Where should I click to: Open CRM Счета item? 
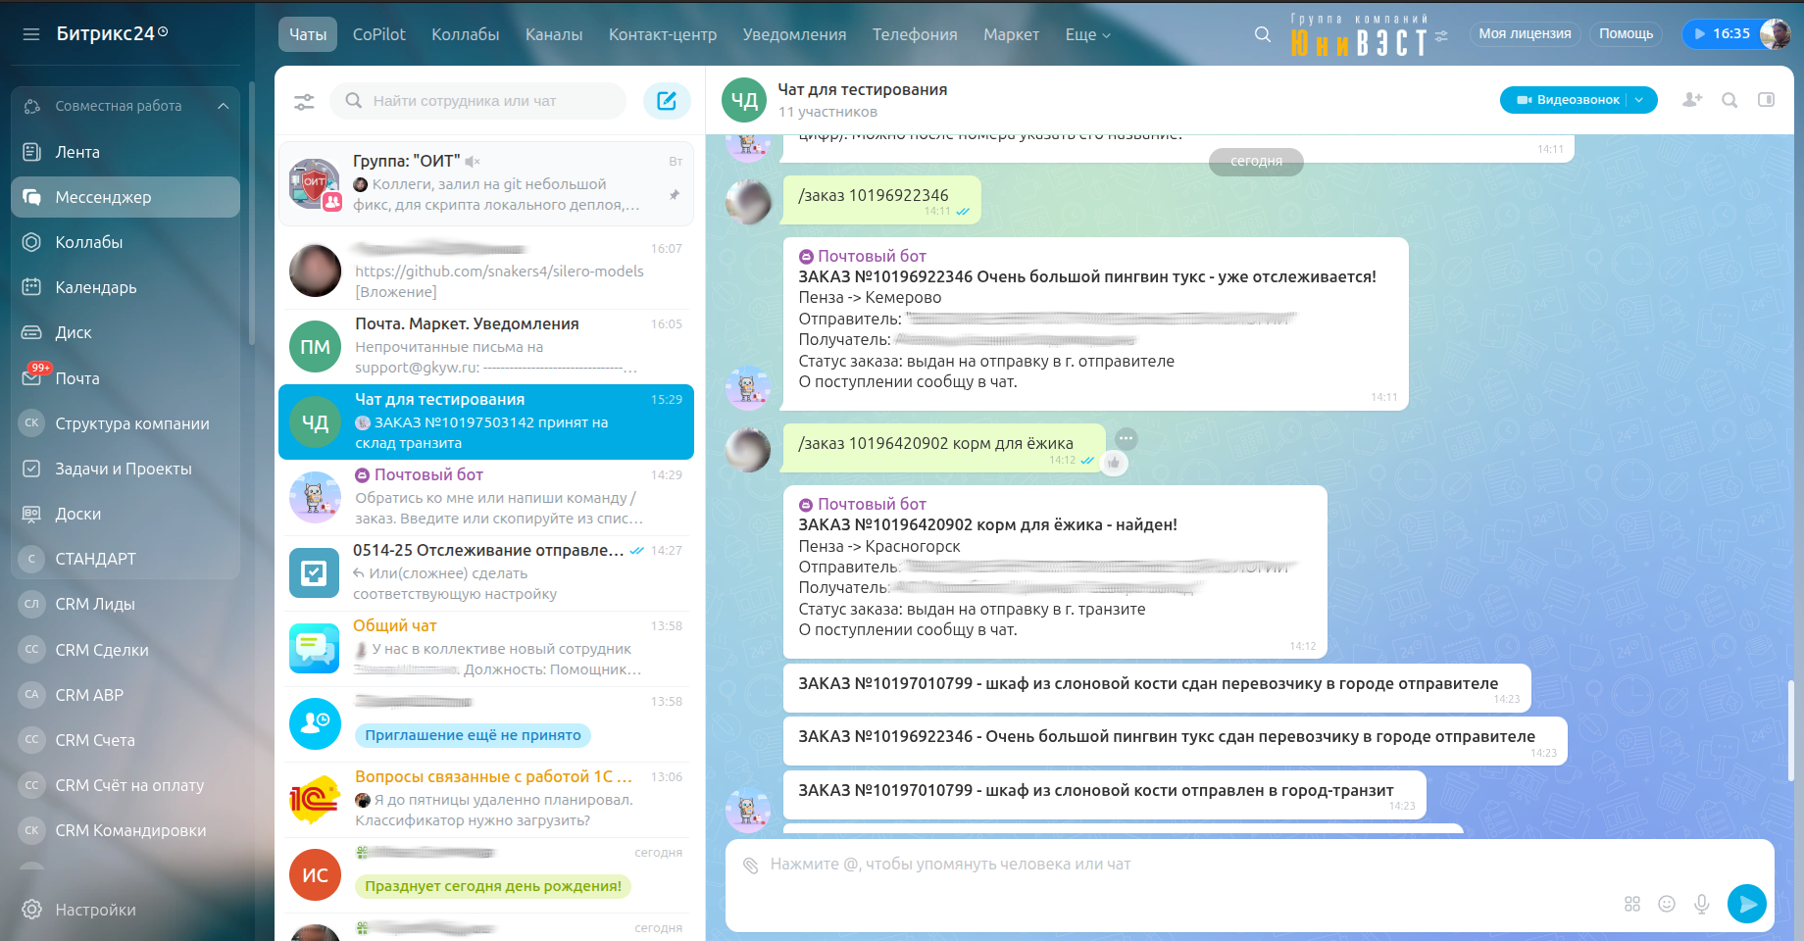click(125, 740)
